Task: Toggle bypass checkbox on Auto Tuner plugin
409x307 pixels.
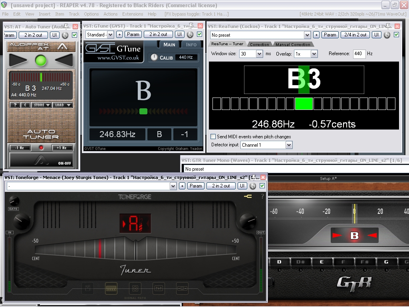Action: pyautogui.click(x=75, y=35)
